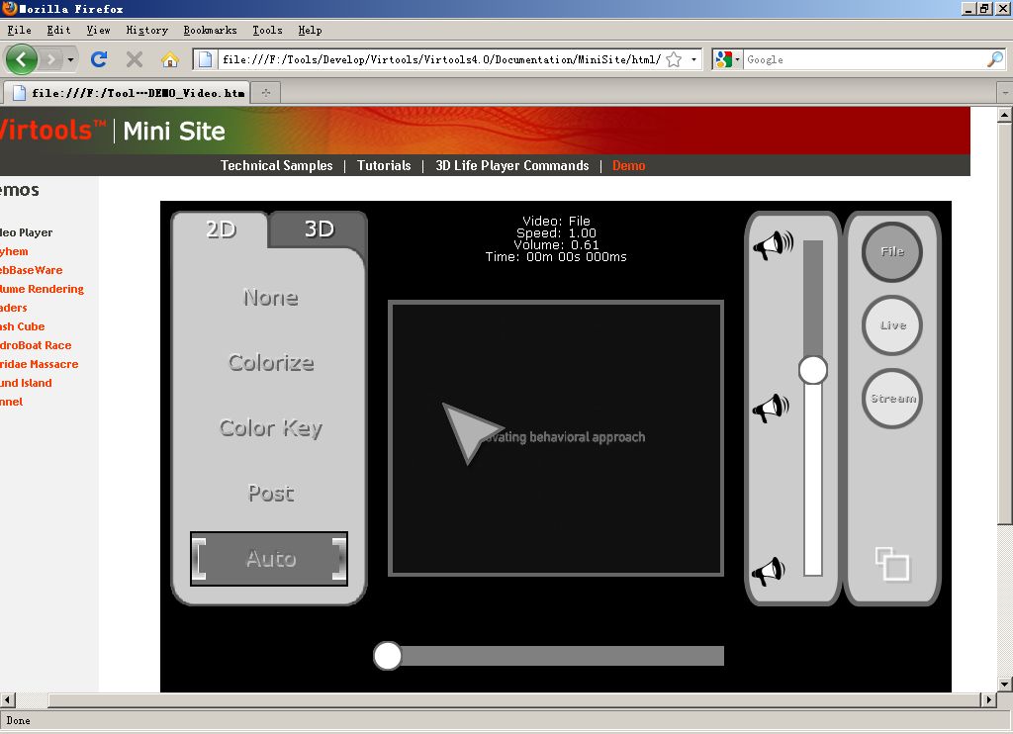The image size is (1013, 734).
Task: Select the Stream video source
Action: pyautogui.click(x=892, y=399)
